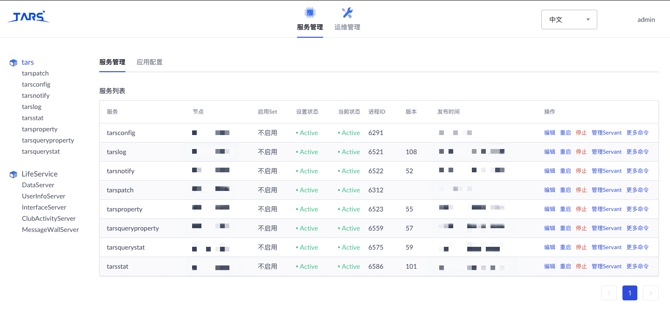Screen dimensions: 670x319
Task: Click 停止 for tarslog row
Action: coord(581,152)
